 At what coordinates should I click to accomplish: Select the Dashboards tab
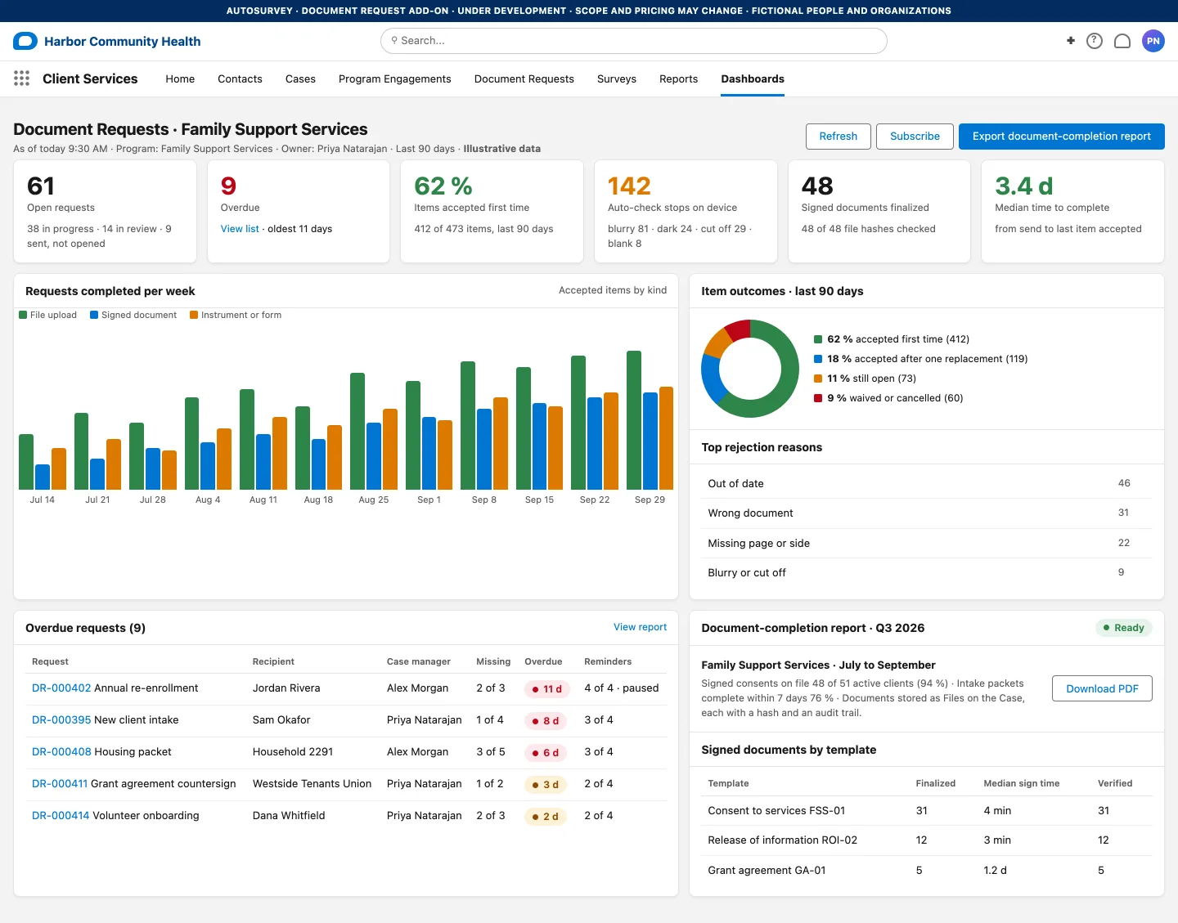[753, 79]
